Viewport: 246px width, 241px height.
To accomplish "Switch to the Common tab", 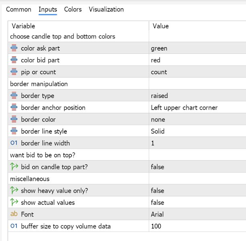I will [18, 9].
